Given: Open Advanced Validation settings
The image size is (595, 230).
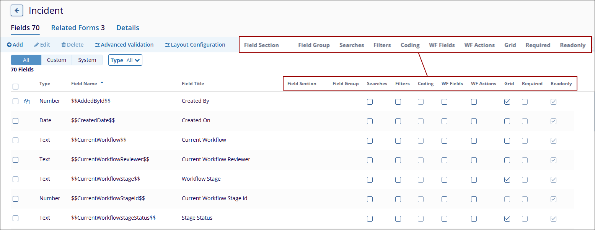Looking at the screenshot, I should (124, 45).
